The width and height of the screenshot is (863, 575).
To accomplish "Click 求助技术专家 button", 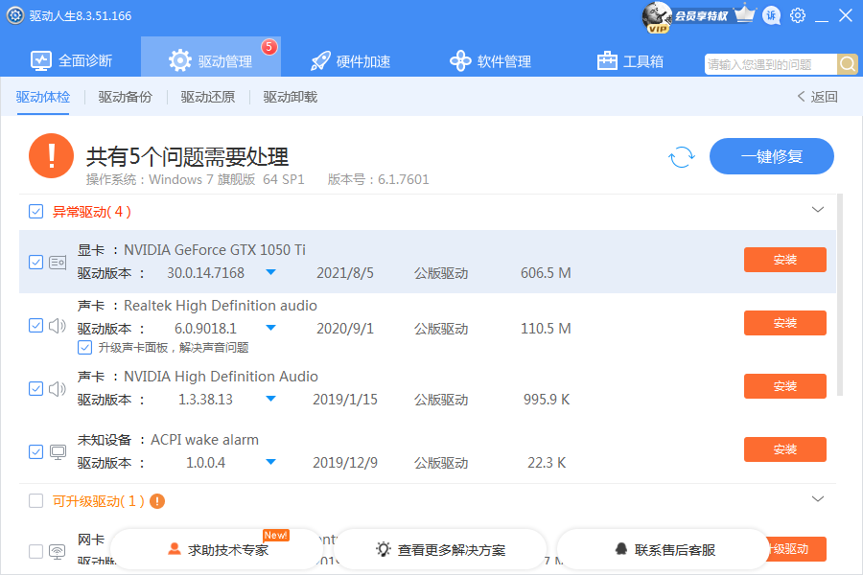I will [218, 550].
